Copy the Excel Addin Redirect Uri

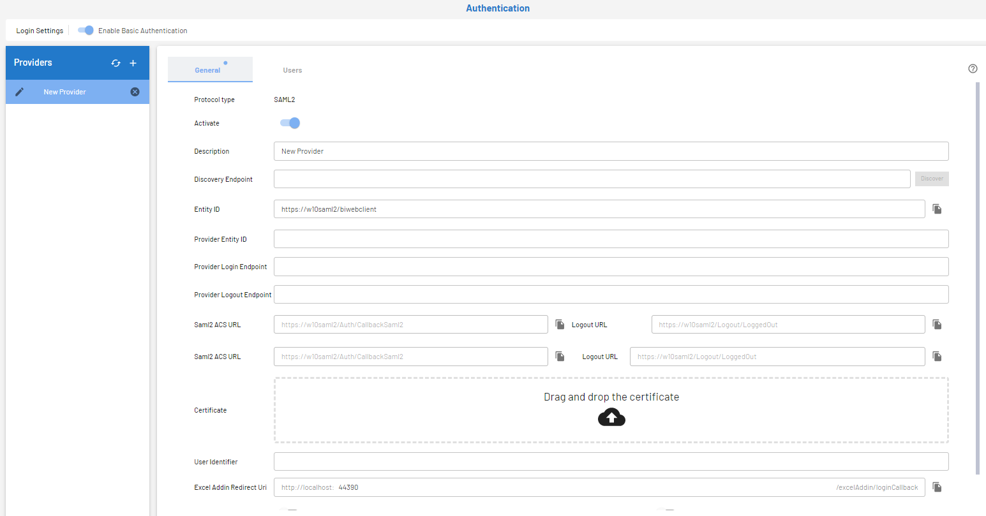click(x=937, y=487)
